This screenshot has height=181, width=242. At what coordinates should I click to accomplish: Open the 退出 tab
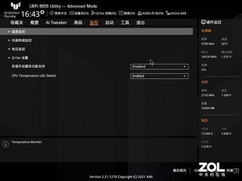[x=141, y=23]
